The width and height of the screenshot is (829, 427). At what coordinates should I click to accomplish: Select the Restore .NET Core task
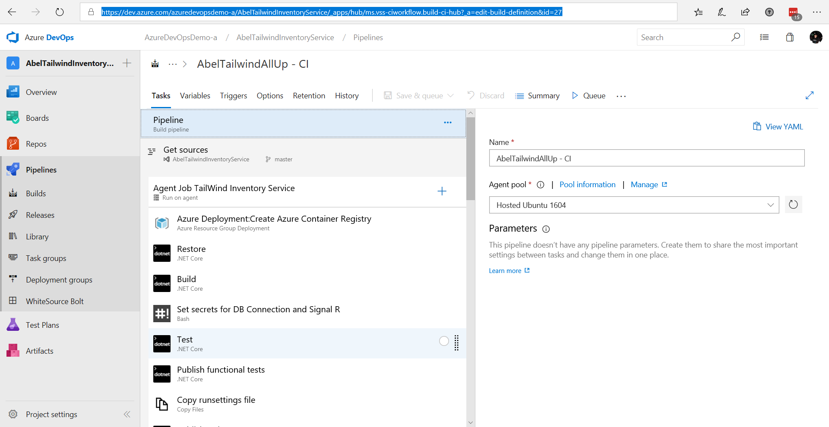(307, 253)
